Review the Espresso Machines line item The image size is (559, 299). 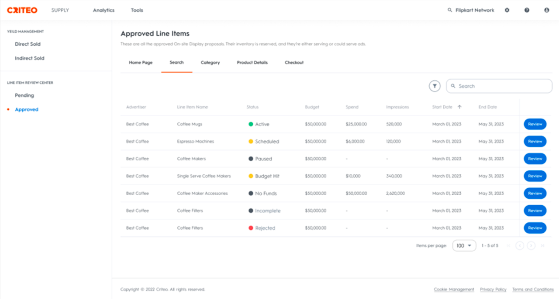(535, 141)
